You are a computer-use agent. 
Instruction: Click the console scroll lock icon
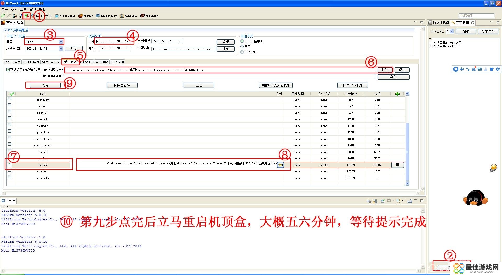click(375, 201)
